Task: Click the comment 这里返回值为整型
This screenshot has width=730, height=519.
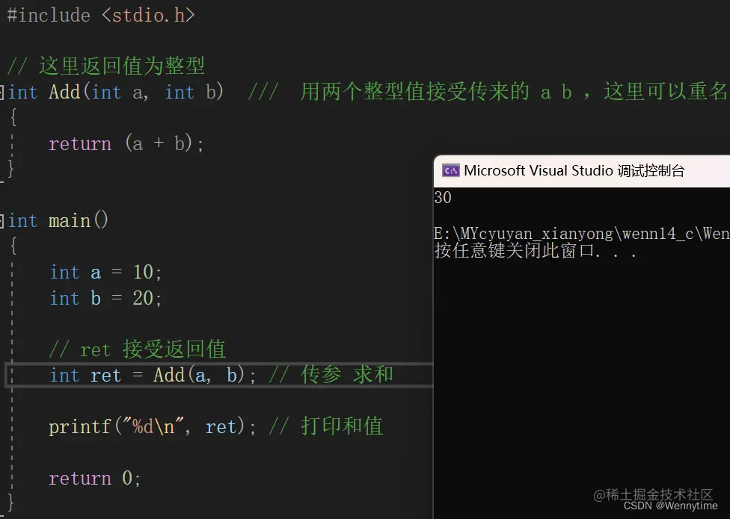Action: (106, 66)
